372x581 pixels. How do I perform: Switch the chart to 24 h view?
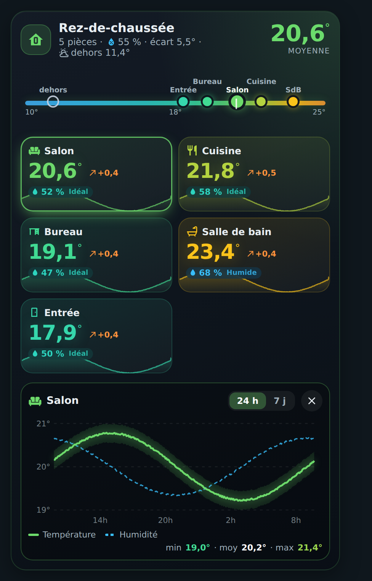point(248,401)
